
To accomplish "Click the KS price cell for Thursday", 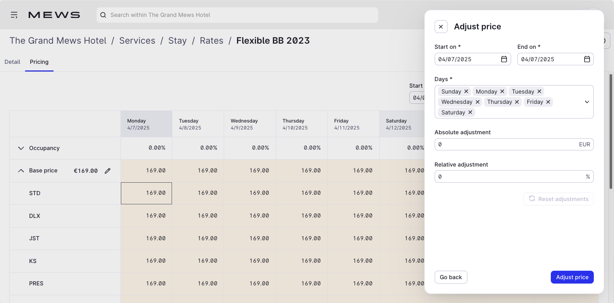I will 302,261.
